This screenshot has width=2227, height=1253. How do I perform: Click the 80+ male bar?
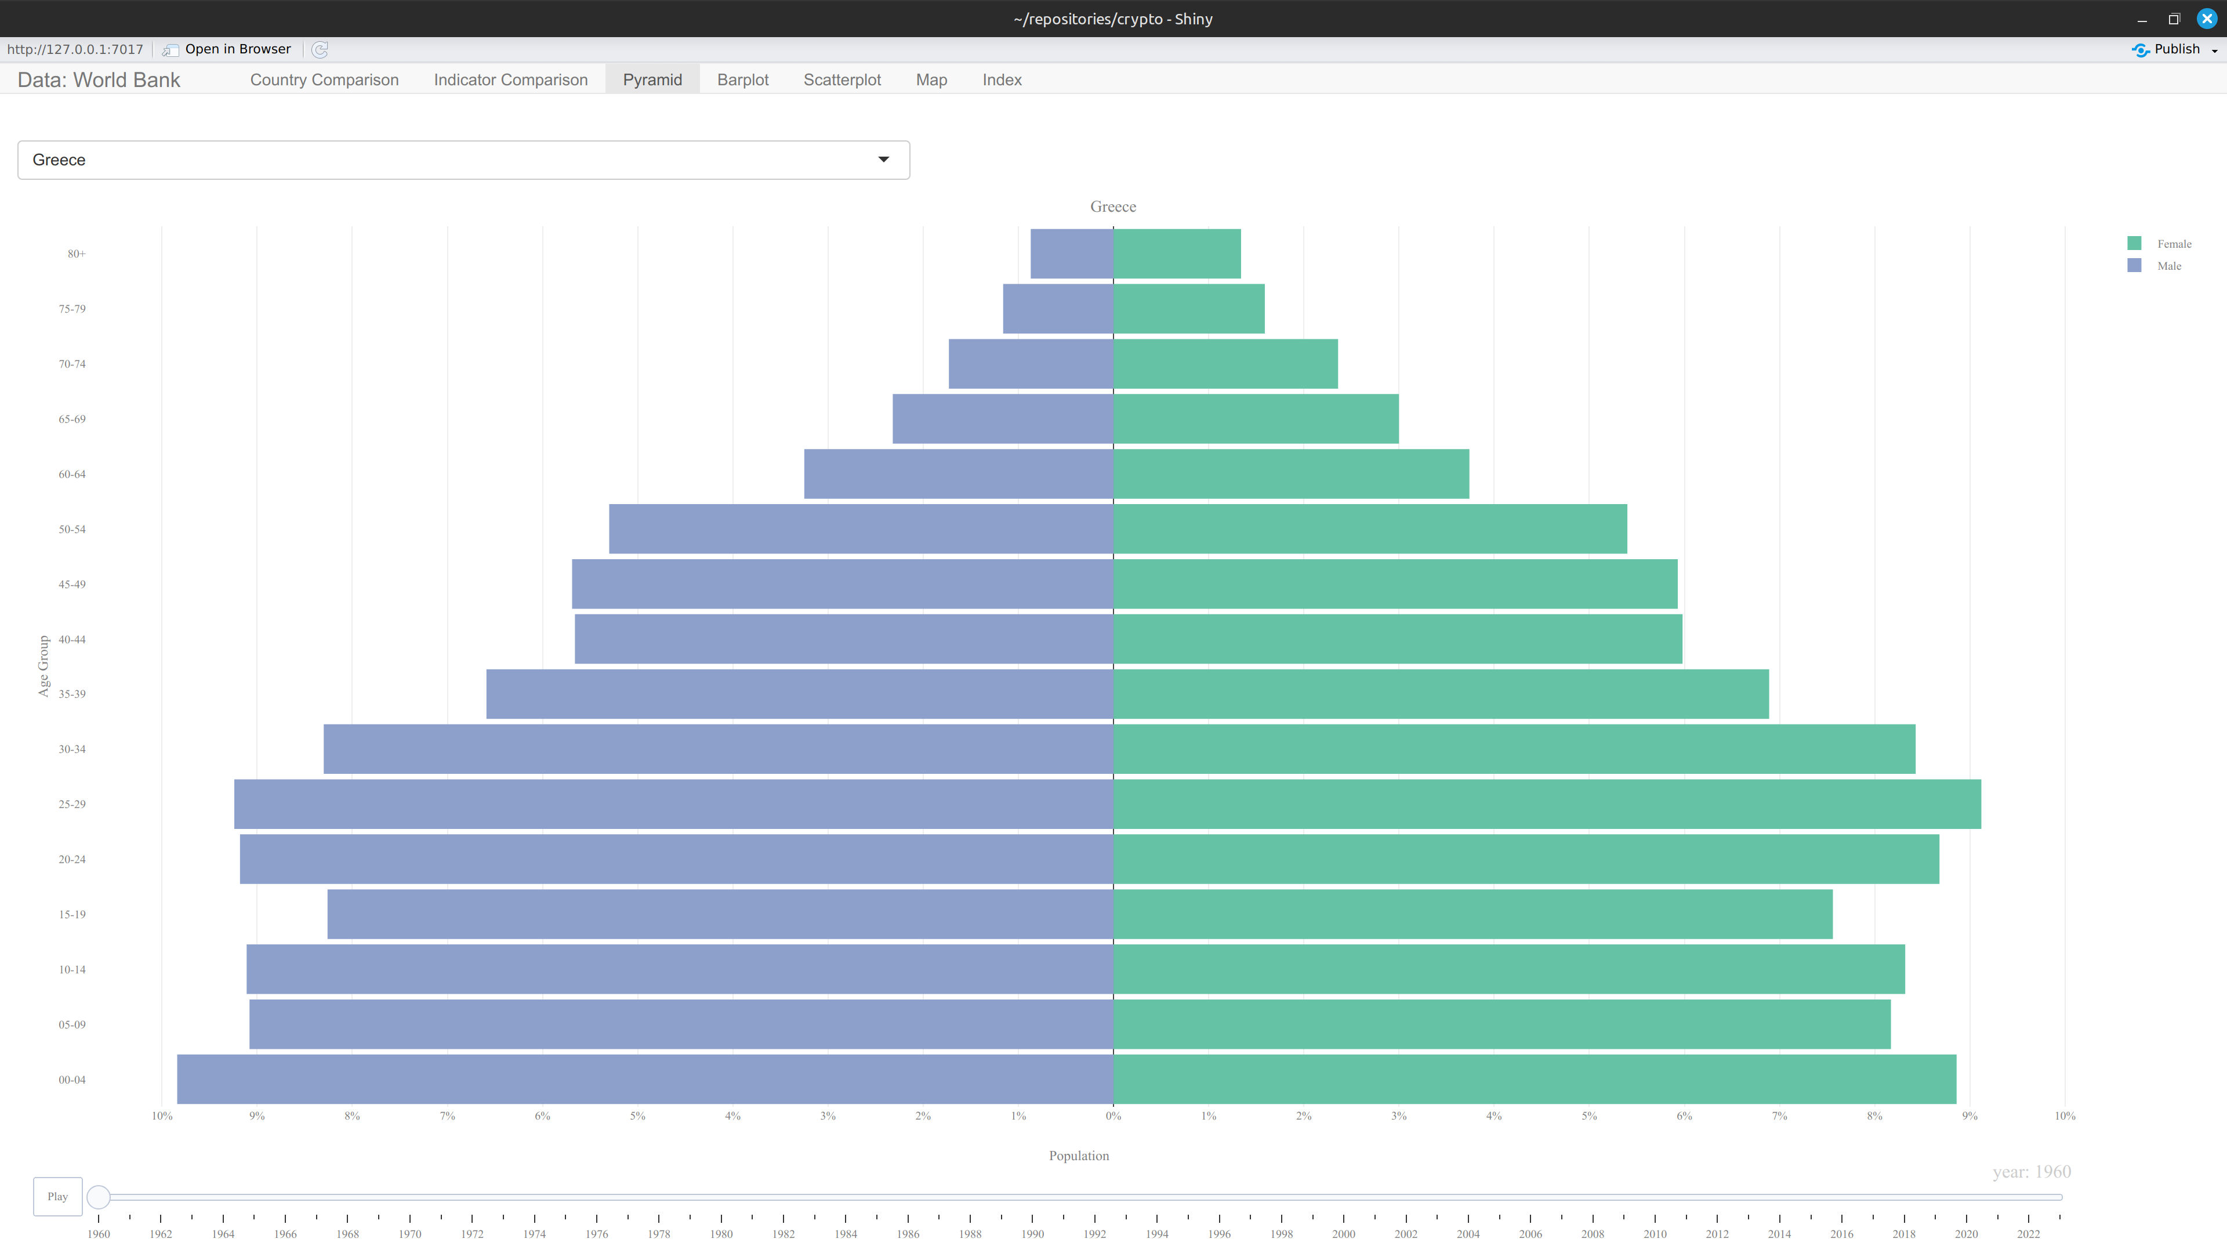pos(1071,254)
